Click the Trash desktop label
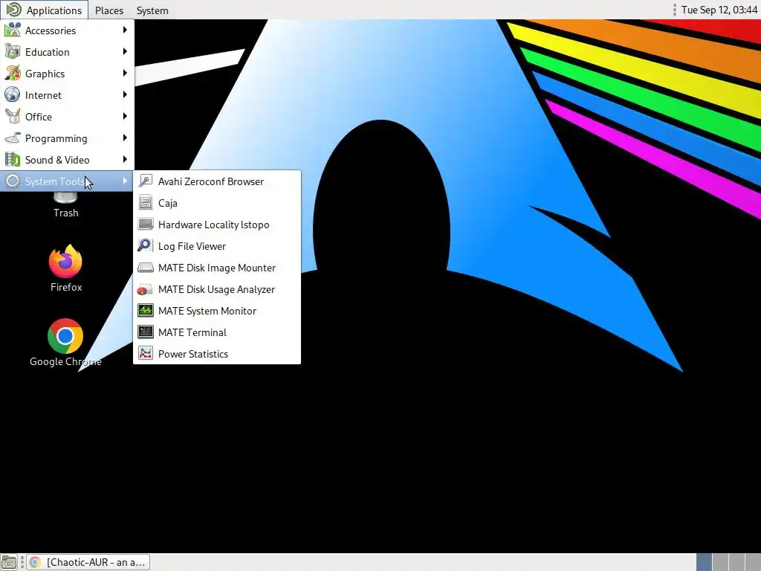The image size is (761, 571). [x=65, y=213]
